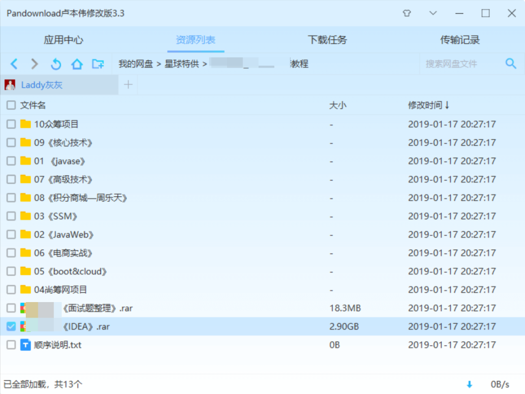The width and height of the screenshot is (525, 394).
Task: Uncheck the box for 《IDEA》.rar
Action: 11,326
